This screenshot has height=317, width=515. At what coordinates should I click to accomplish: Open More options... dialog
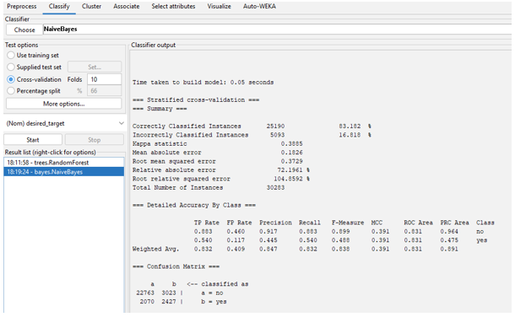pyautogui.click(x=63, y=104)
